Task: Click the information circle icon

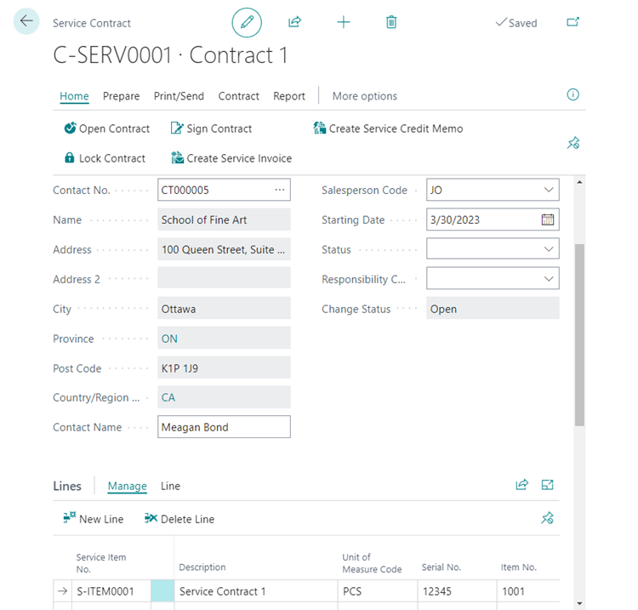Action: pyautogui.click(x=572, y=94)
